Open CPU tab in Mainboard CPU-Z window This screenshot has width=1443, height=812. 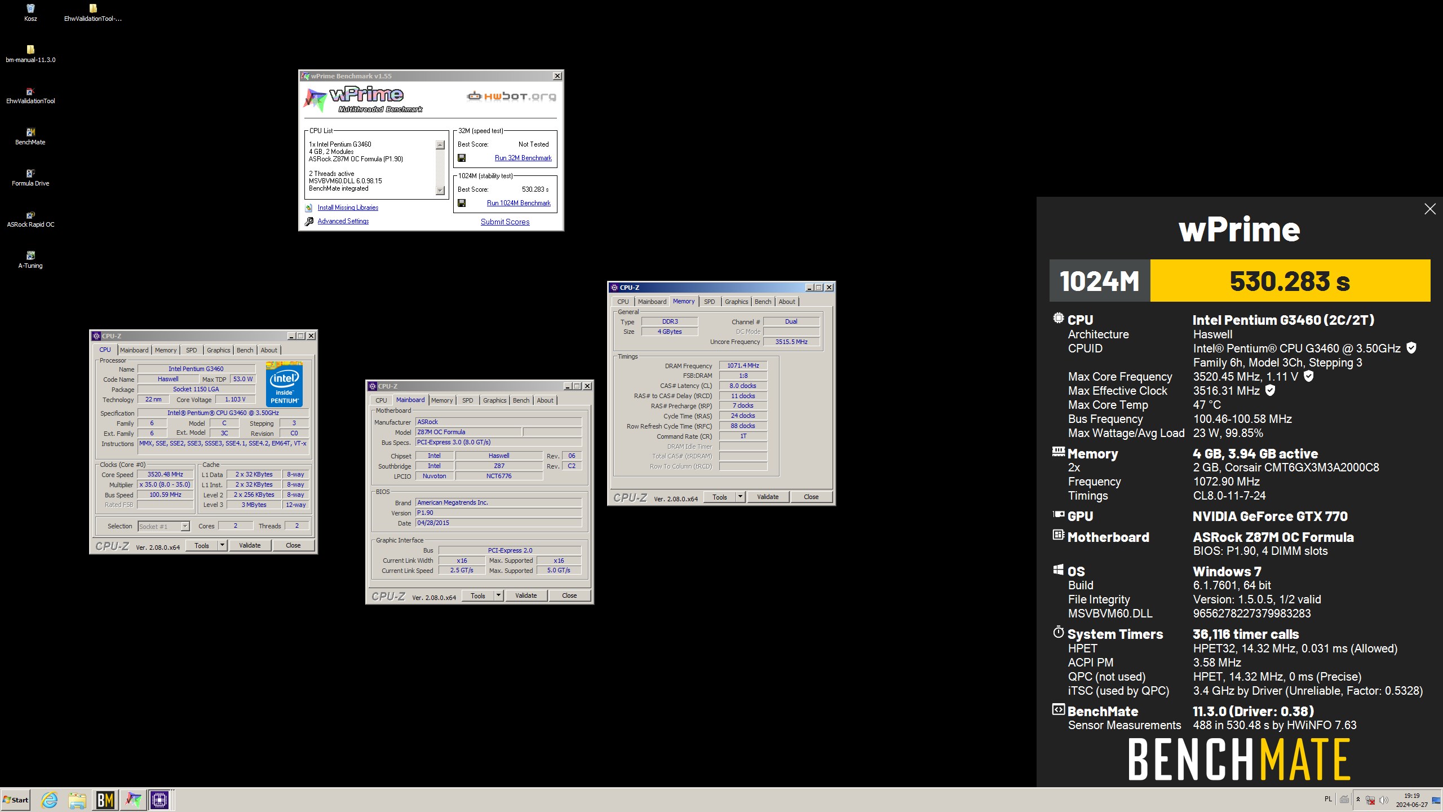[382, 400]
